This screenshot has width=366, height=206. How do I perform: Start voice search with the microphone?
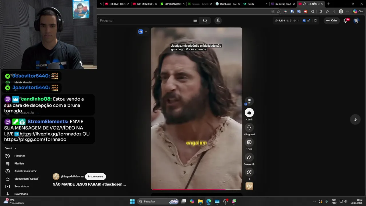(x=218, y=21)
